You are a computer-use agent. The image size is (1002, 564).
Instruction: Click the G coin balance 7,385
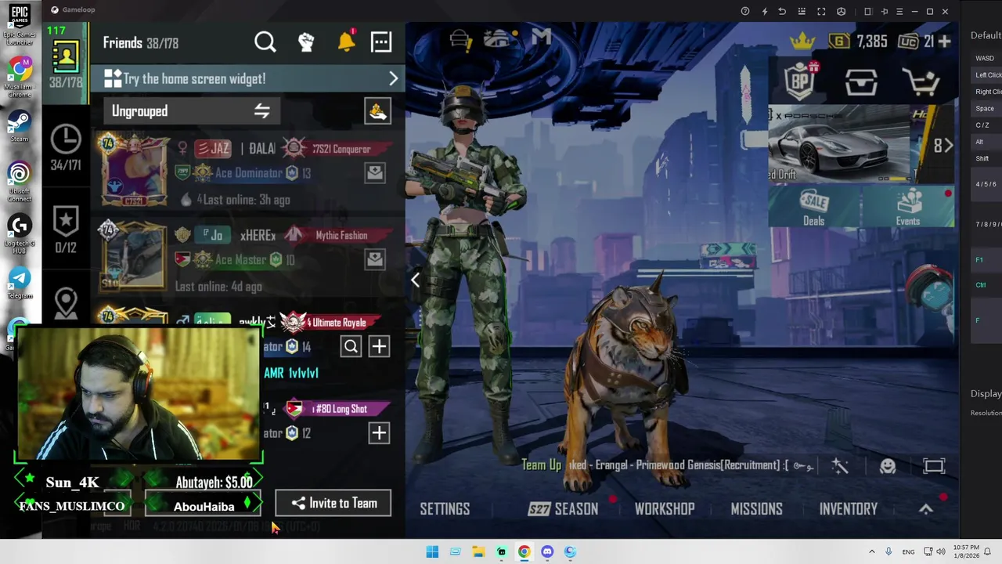point(859,42)
